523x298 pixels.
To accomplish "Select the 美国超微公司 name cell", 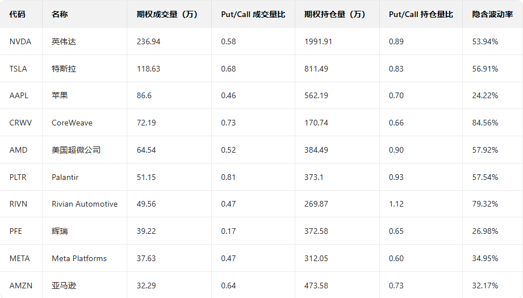I will 76,150.
